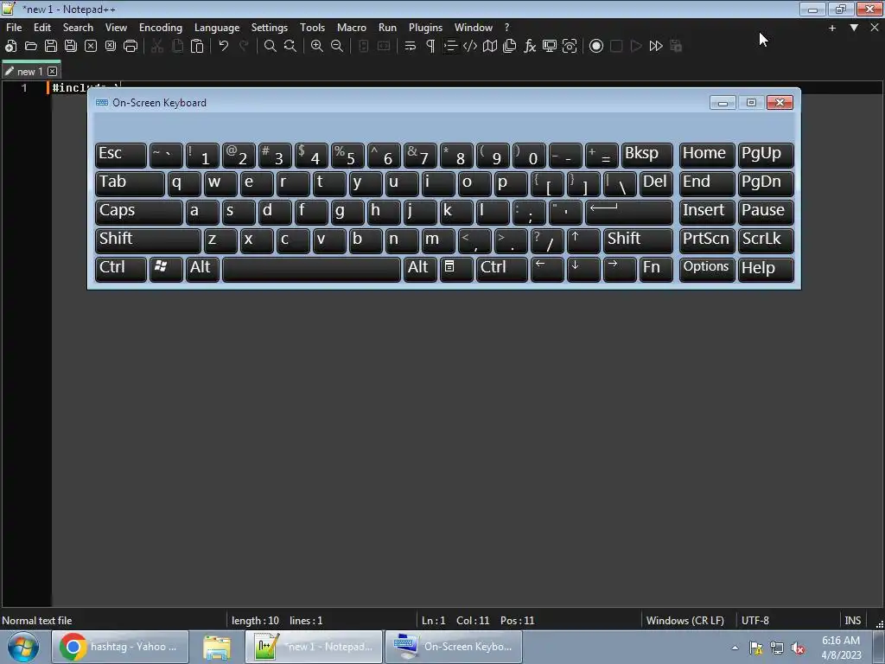Open Windows Explorer from taskbar
The height and width of the screenshot is (664, 885).
click(217, 647)
